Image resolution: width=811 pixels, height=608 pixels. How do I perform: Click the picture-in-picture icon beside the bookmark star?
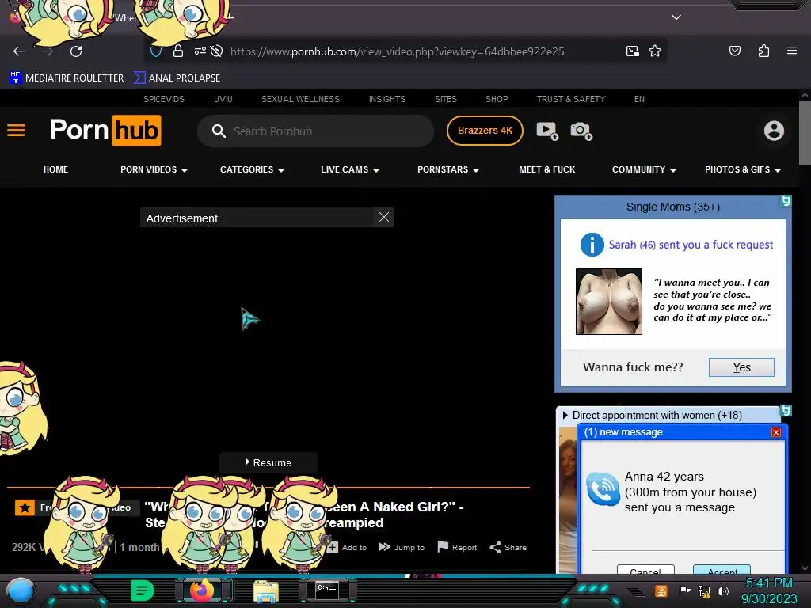633,51
